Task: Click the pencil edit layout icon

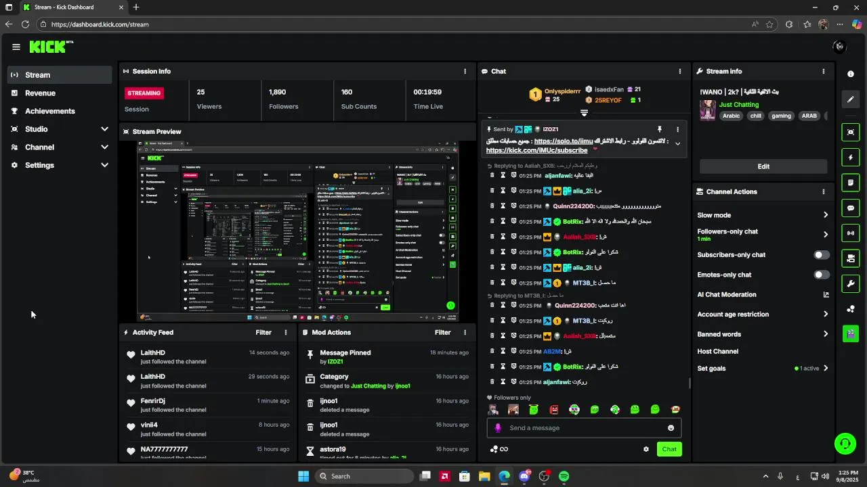Action: point(851,99)
